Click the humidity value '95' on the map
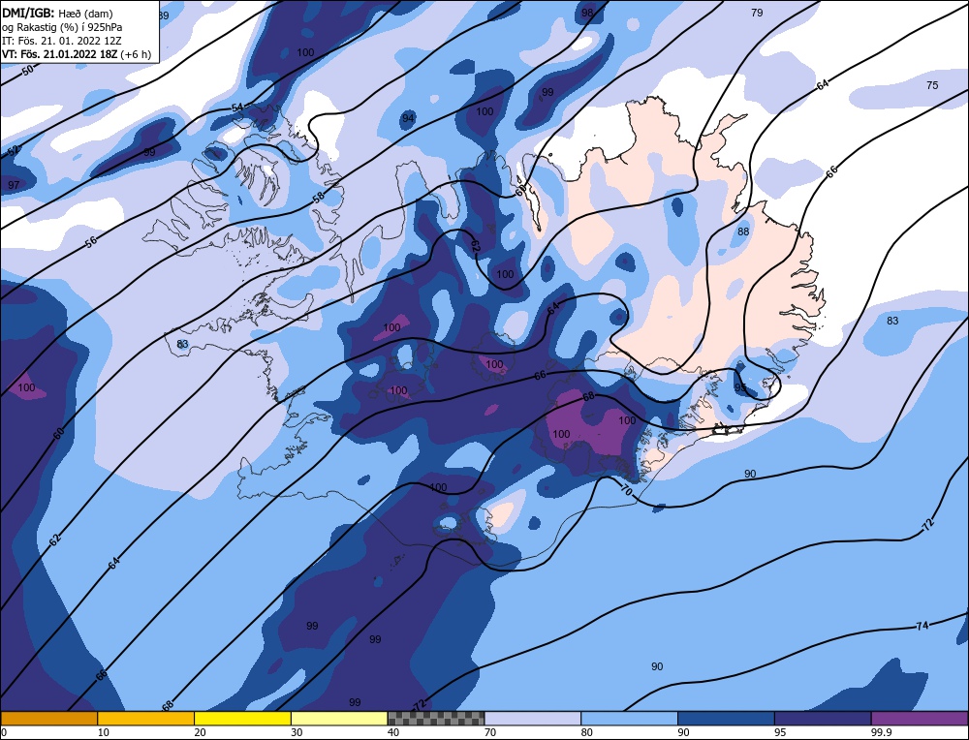The image size is (969, 740). click(x=740, y=387)
